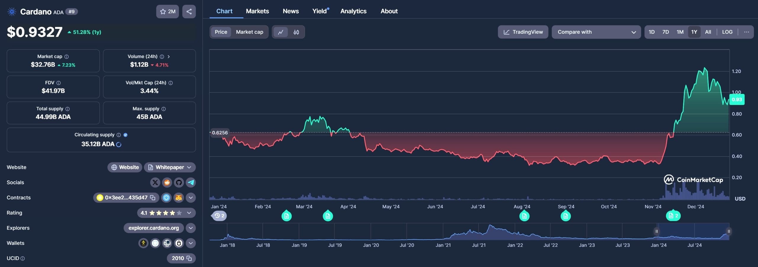Viewport: 758px width, 267px height.
Task: Copy the UCID value 2010
Action: 189,258
